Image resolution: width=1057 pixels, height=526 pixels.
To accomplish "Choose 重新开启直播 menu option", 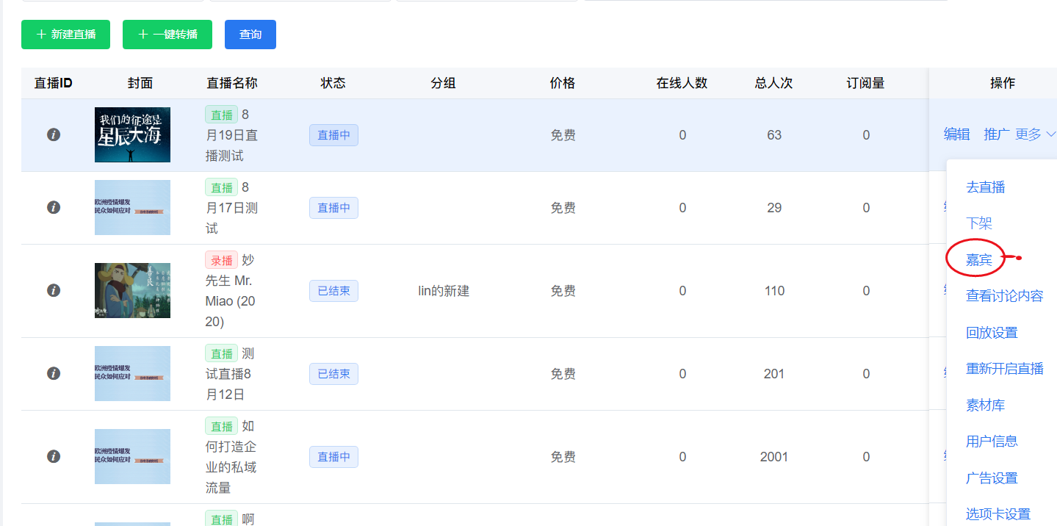I will click(1004, 369).
